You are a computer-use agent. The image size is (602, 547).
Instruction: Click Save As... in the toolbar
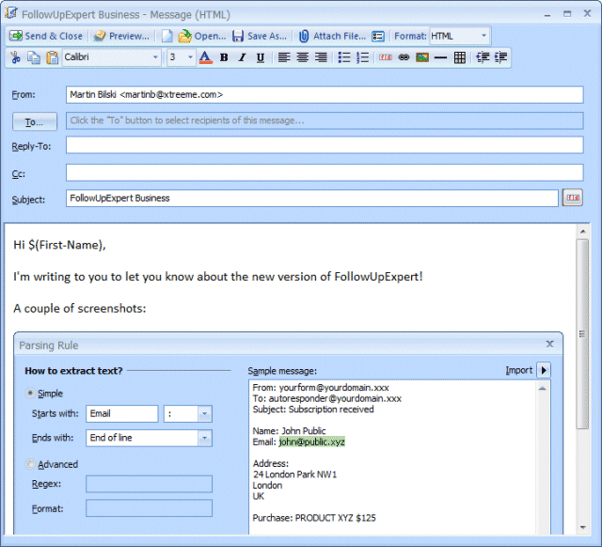[260, 36]
